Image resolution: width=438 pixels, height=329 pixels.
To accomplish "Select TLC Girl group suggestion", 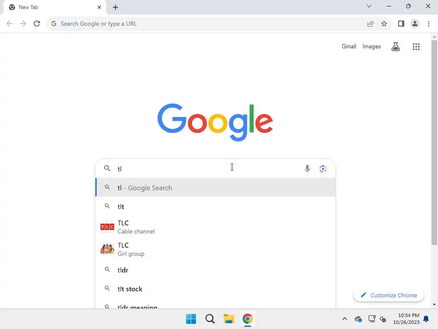I will click(x=216, y=249).
